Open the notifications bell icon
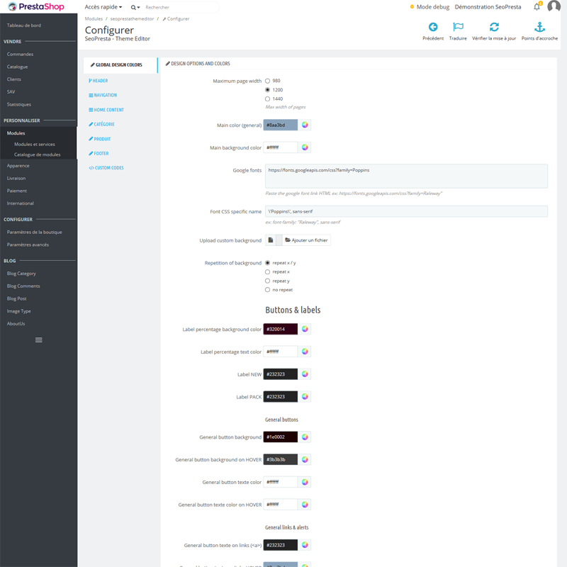 (537, 7)
